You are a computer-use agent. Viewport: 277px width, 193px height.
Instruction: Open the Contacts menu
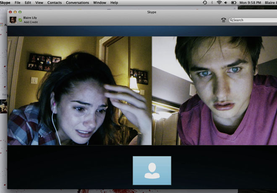[55, 3]
